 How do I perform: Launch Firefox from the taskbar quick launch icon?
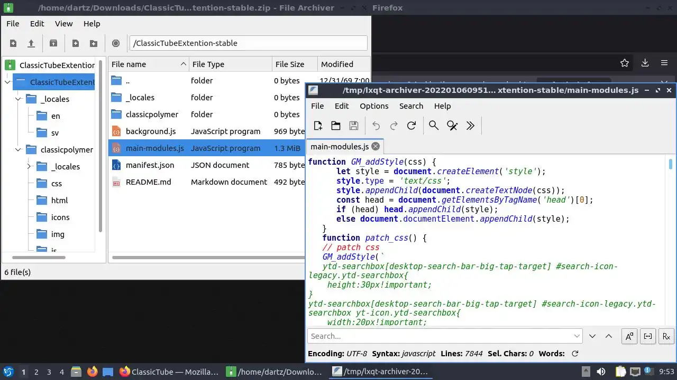coord(92,372)
